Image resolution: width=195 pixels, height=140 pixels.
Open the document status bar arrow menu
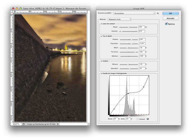(58, 124)
